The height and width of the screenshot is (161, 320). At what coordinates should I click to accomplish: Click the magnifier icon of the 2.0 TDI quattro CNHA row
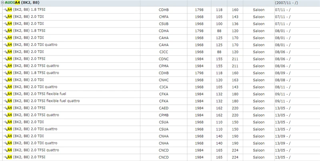(x=6, y=143)
